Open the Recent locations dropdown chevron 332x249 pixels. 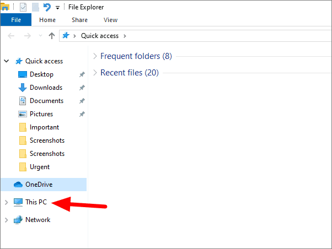click(40, 36)
